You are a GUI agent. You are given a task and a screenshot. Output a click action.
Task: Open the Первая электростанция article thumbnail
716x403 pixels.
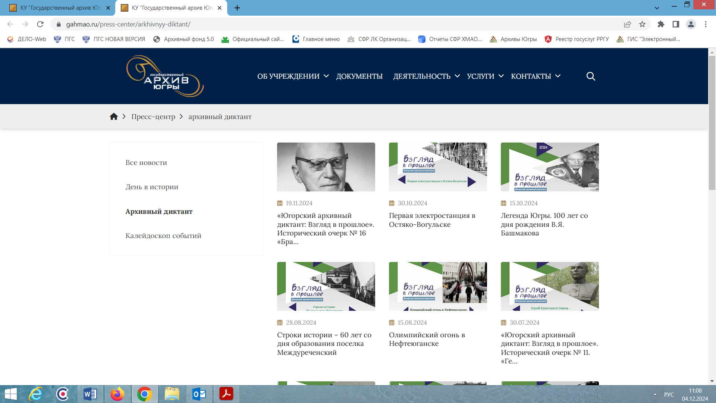(x=438, y=167)
